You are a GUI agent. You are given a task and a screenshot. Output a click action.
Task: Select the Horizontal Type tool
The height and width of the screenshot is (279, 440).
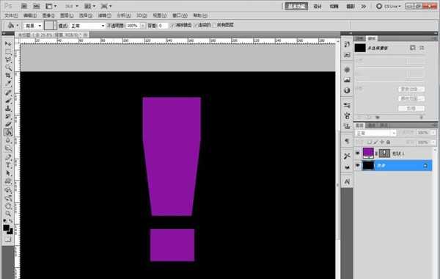[x=8, y=165]
